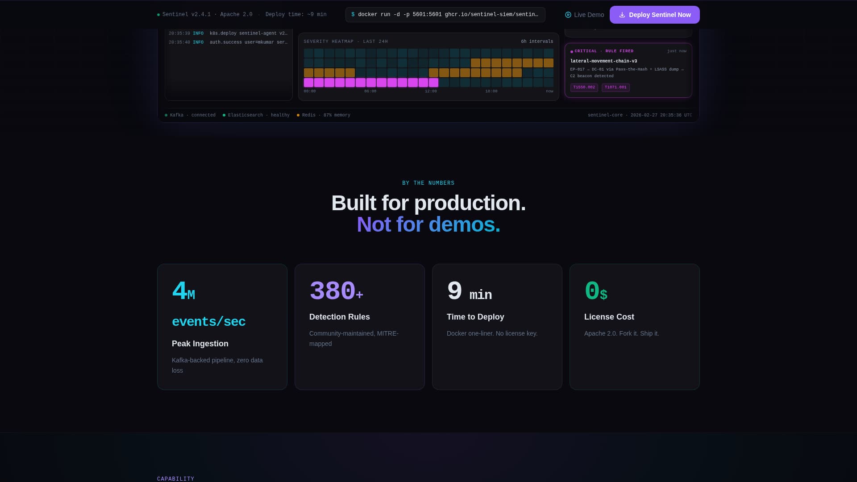Click the Redis 87% memory status

[x=324, y=115]
